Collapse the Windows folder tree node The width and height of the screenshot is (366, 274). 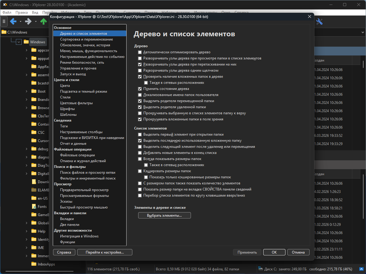coord(19,42)
